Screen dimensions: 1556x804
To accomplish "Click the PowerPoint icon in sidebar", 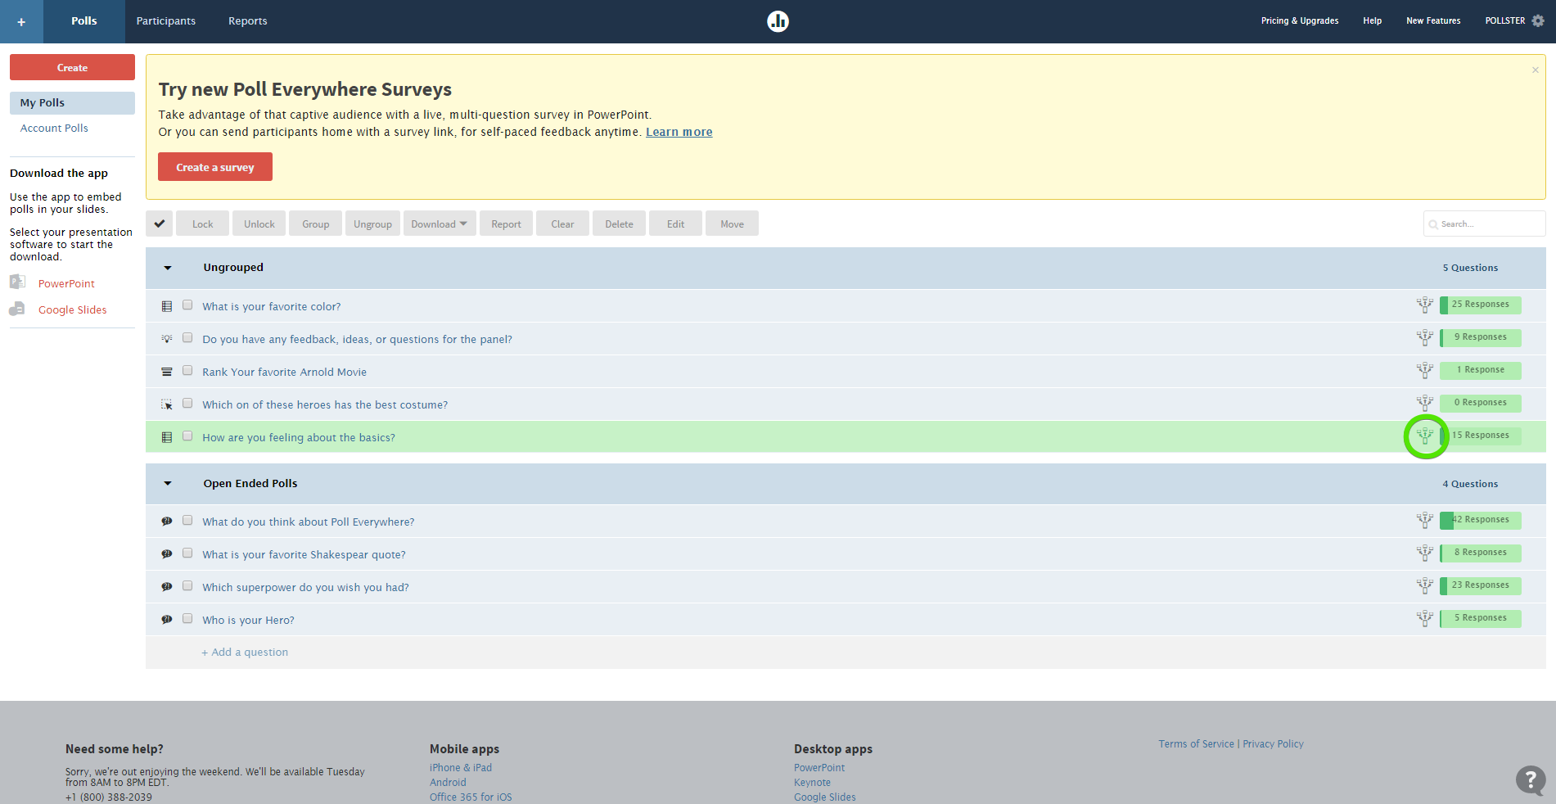I will (17, 282).
